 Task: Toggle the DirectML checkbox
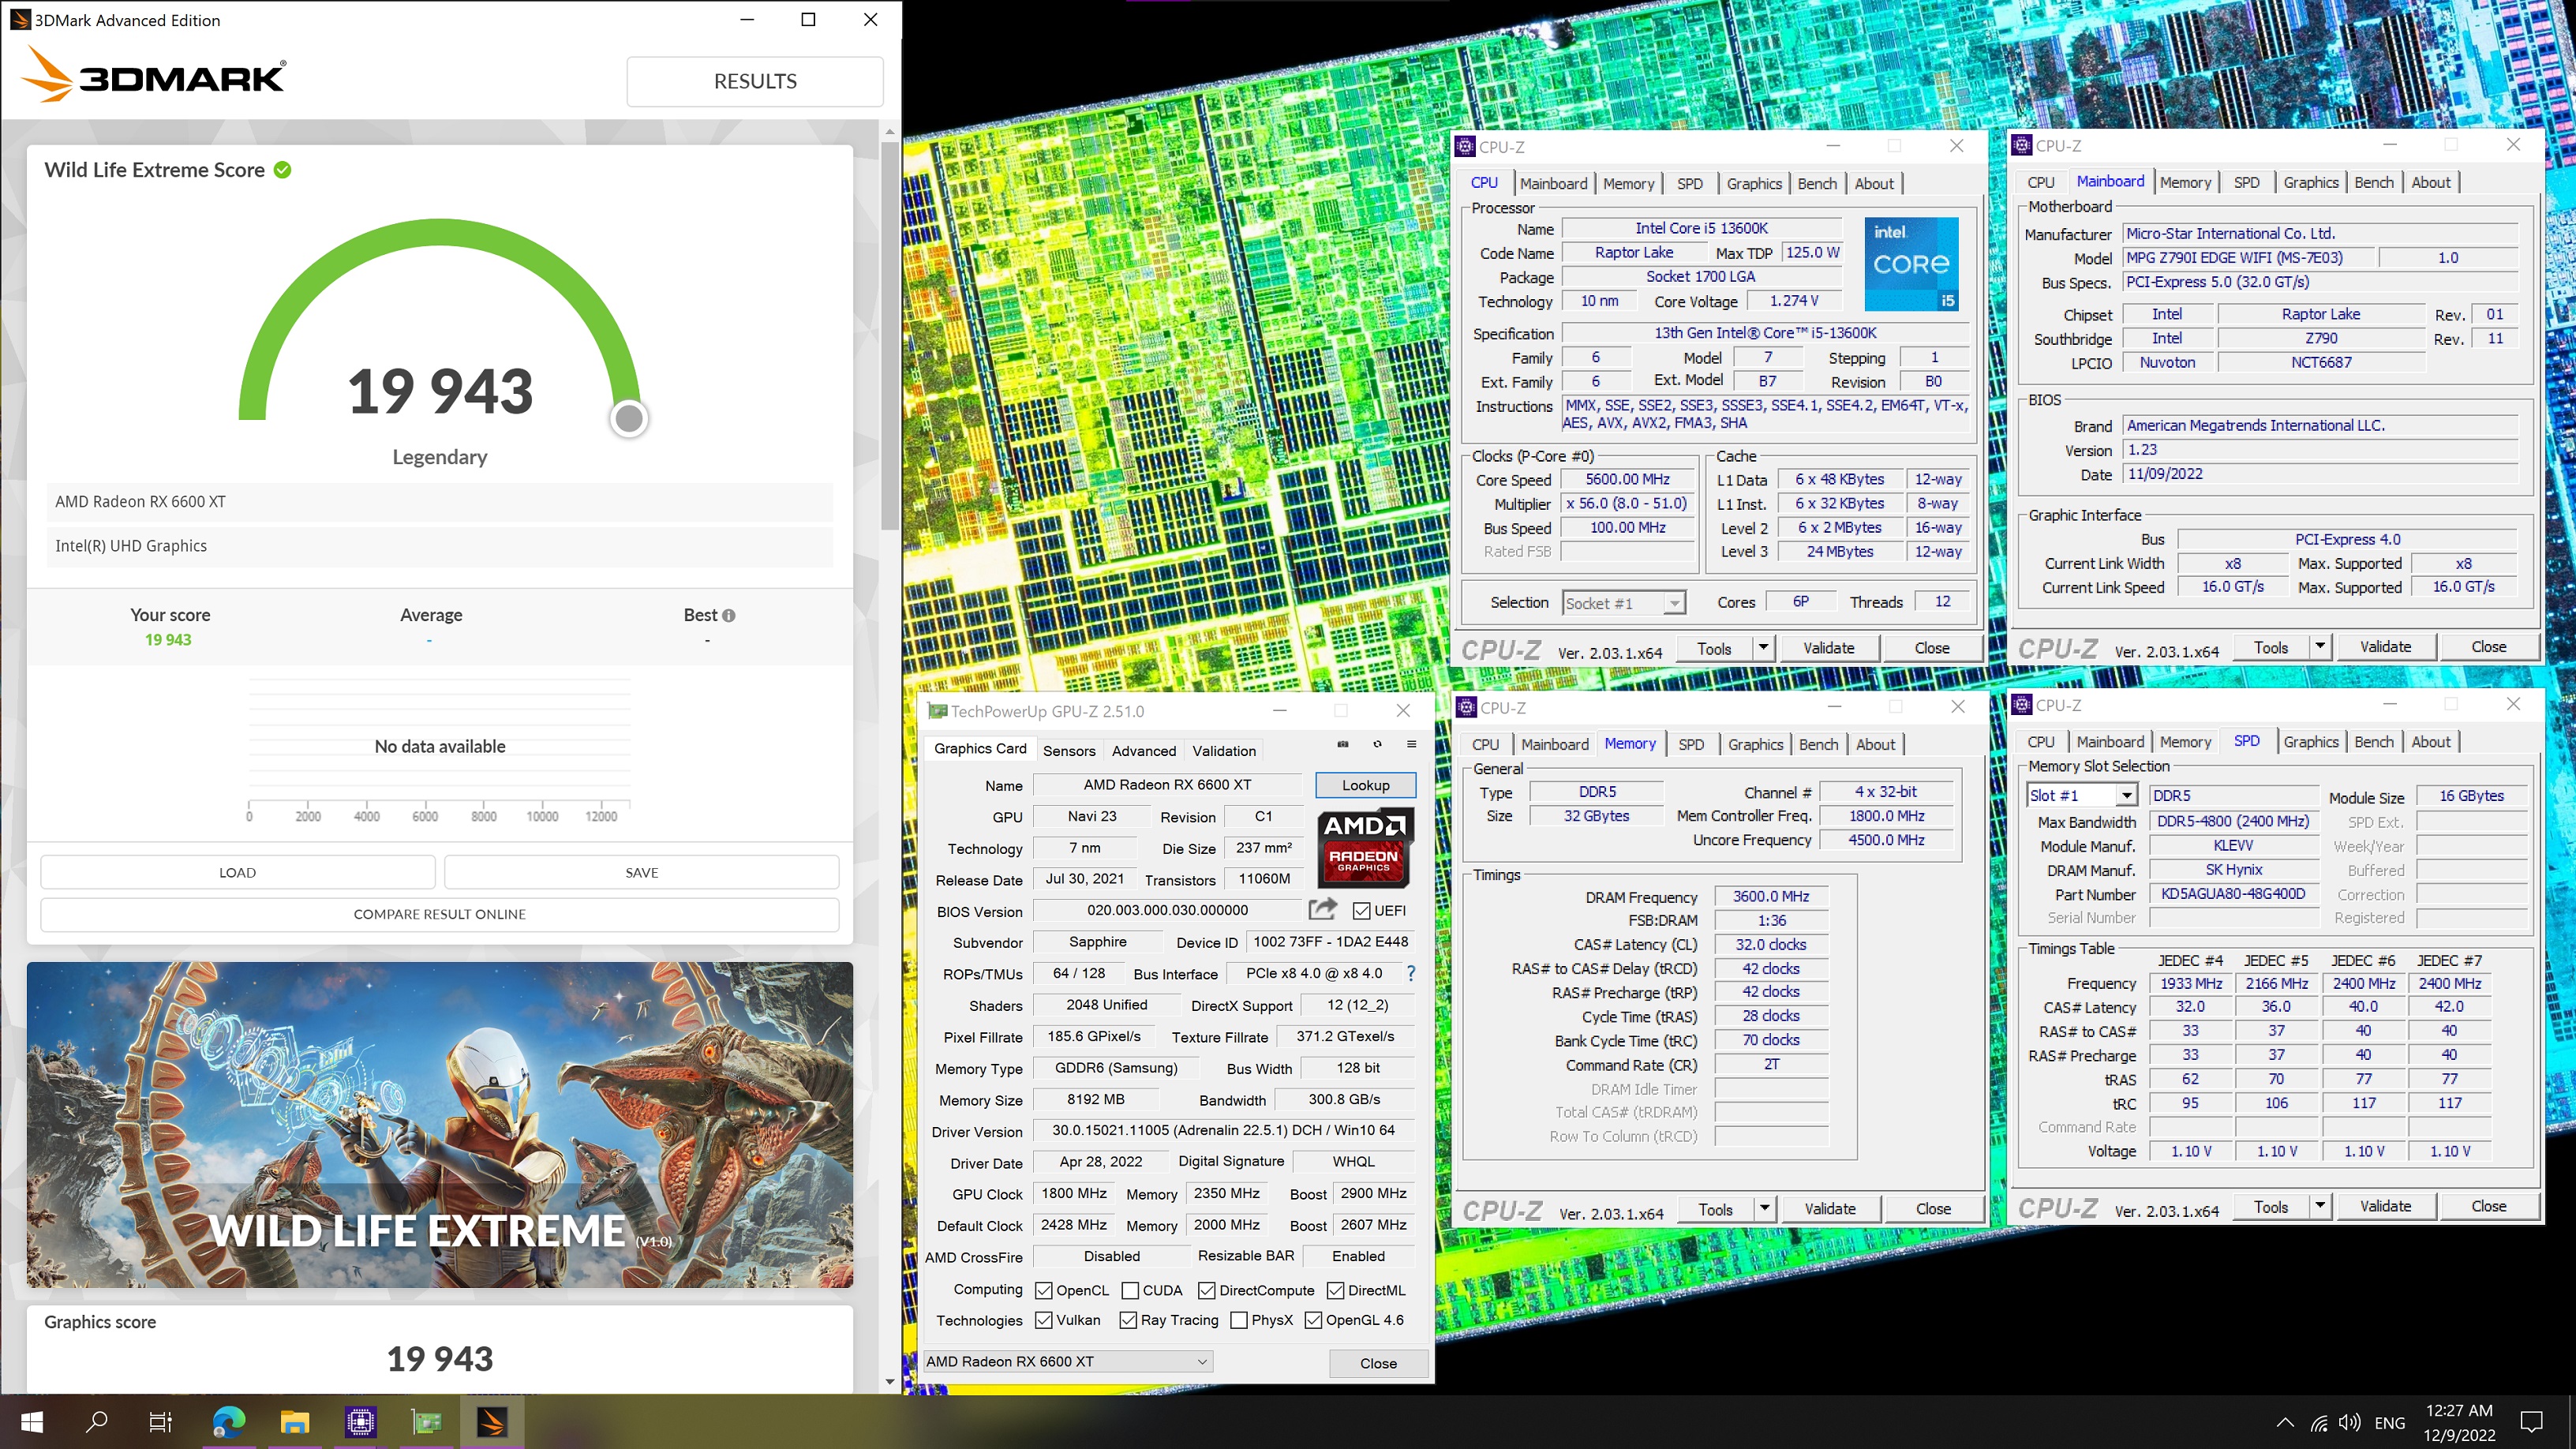[1335, 1290]
